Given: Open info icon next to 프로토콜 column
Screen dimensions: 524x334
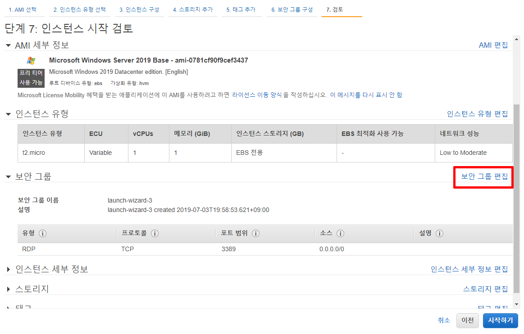Looking at the screenshot, I should pos(155,234).
